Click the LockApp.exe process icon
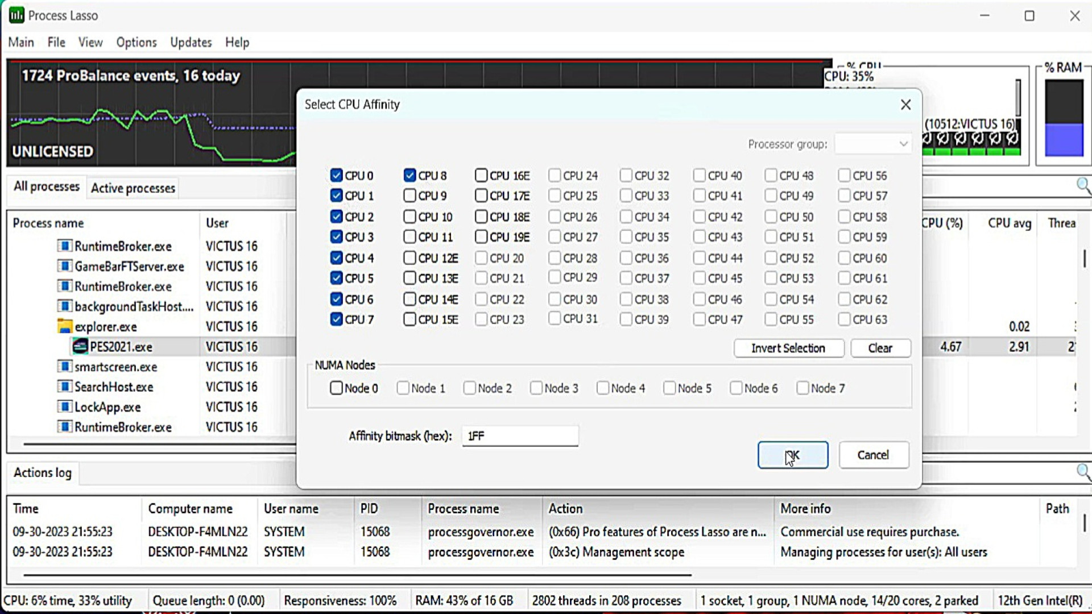This screenshot has height=614, width=1092. 65,406
